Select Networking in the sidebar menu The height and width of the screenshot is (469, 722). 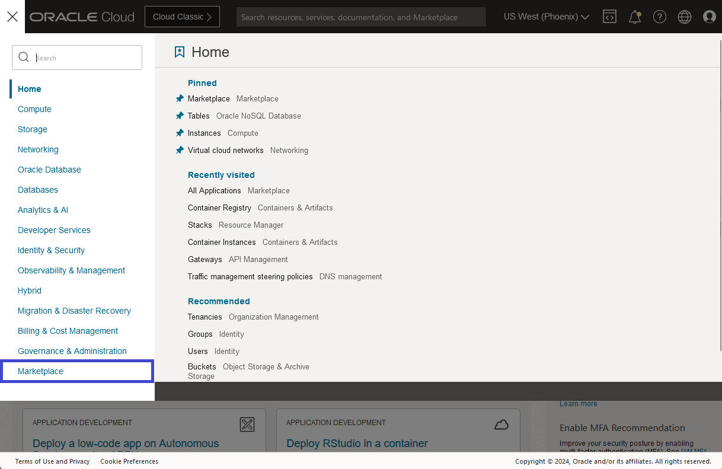coord(38,149)
